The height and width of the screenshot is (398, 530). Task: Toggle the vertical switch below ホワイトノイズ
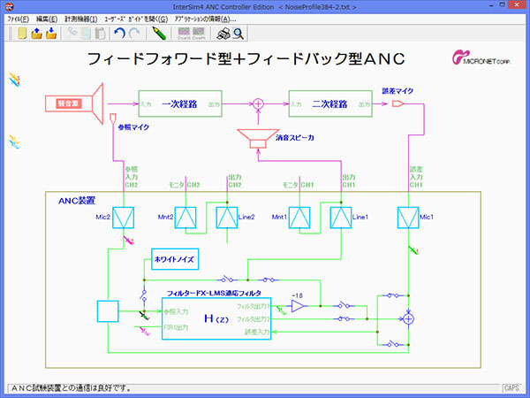(144, 295)
